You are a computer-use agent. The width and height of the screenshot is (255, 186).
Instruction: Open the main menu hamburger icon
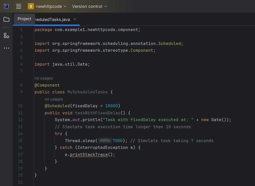pyautogui.click(x=18, y=6)
